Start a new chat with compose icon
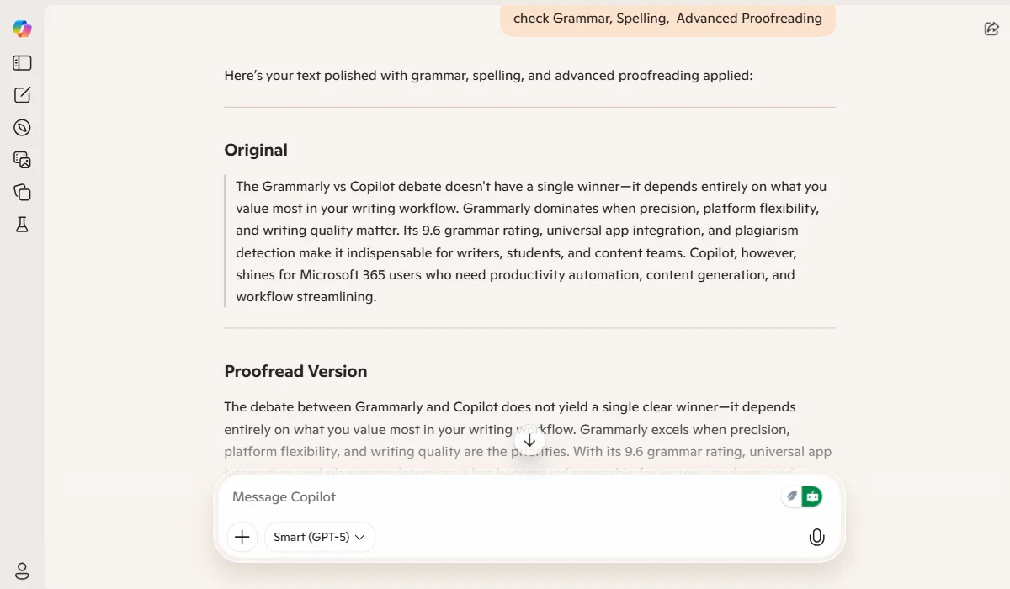 23,95
